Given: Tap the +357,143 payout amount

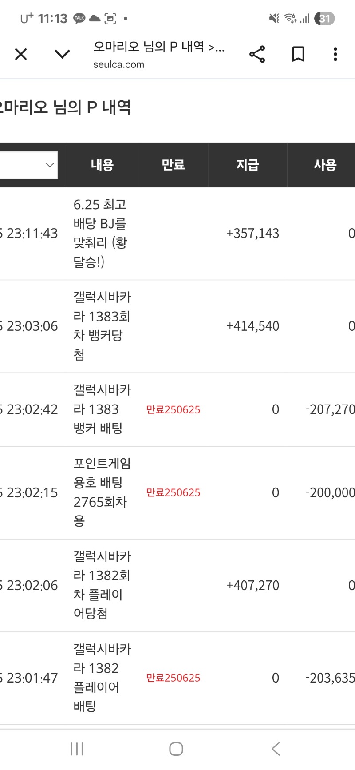Looking at the screenshot, I should coord(252,234).
